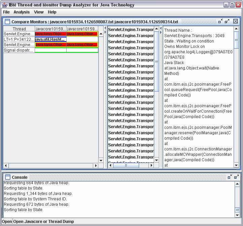Image resolution: width=243 pixels, height=226 pixels.
Task: Open the File menu
Action: [6, 12]
